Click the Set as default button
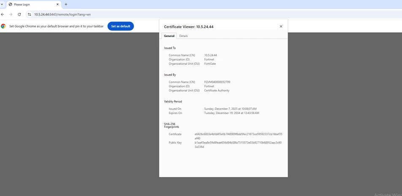This screenshot has width=402, height=196. 120,26
